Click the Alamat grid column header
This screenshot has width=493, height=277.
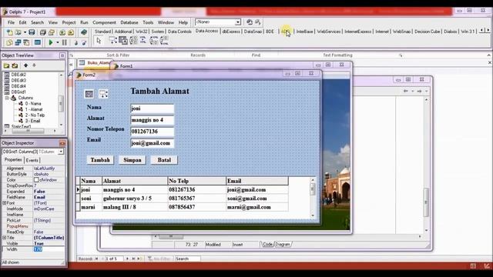[x=135, y=181]
